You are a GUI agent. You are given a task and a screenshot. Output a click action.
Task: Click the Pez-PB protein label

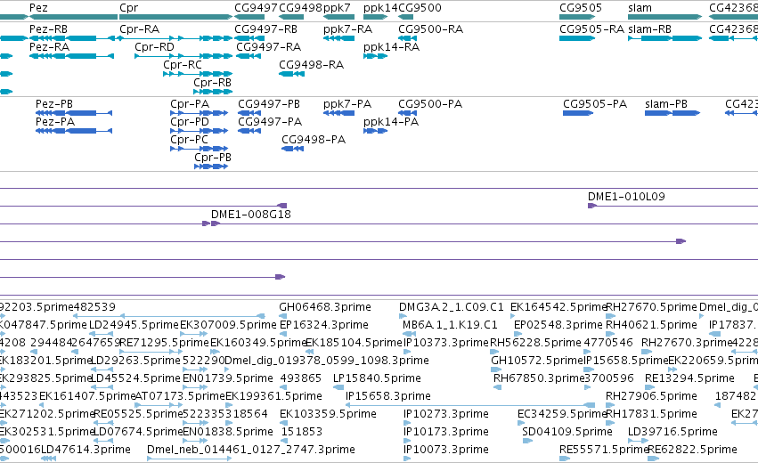(x=54, y=104)
